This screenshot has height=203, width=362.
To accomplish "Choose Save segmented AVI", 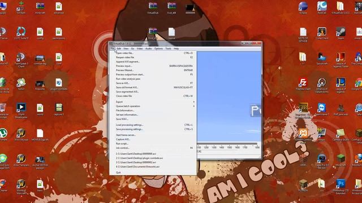I will tap(153, 91).
